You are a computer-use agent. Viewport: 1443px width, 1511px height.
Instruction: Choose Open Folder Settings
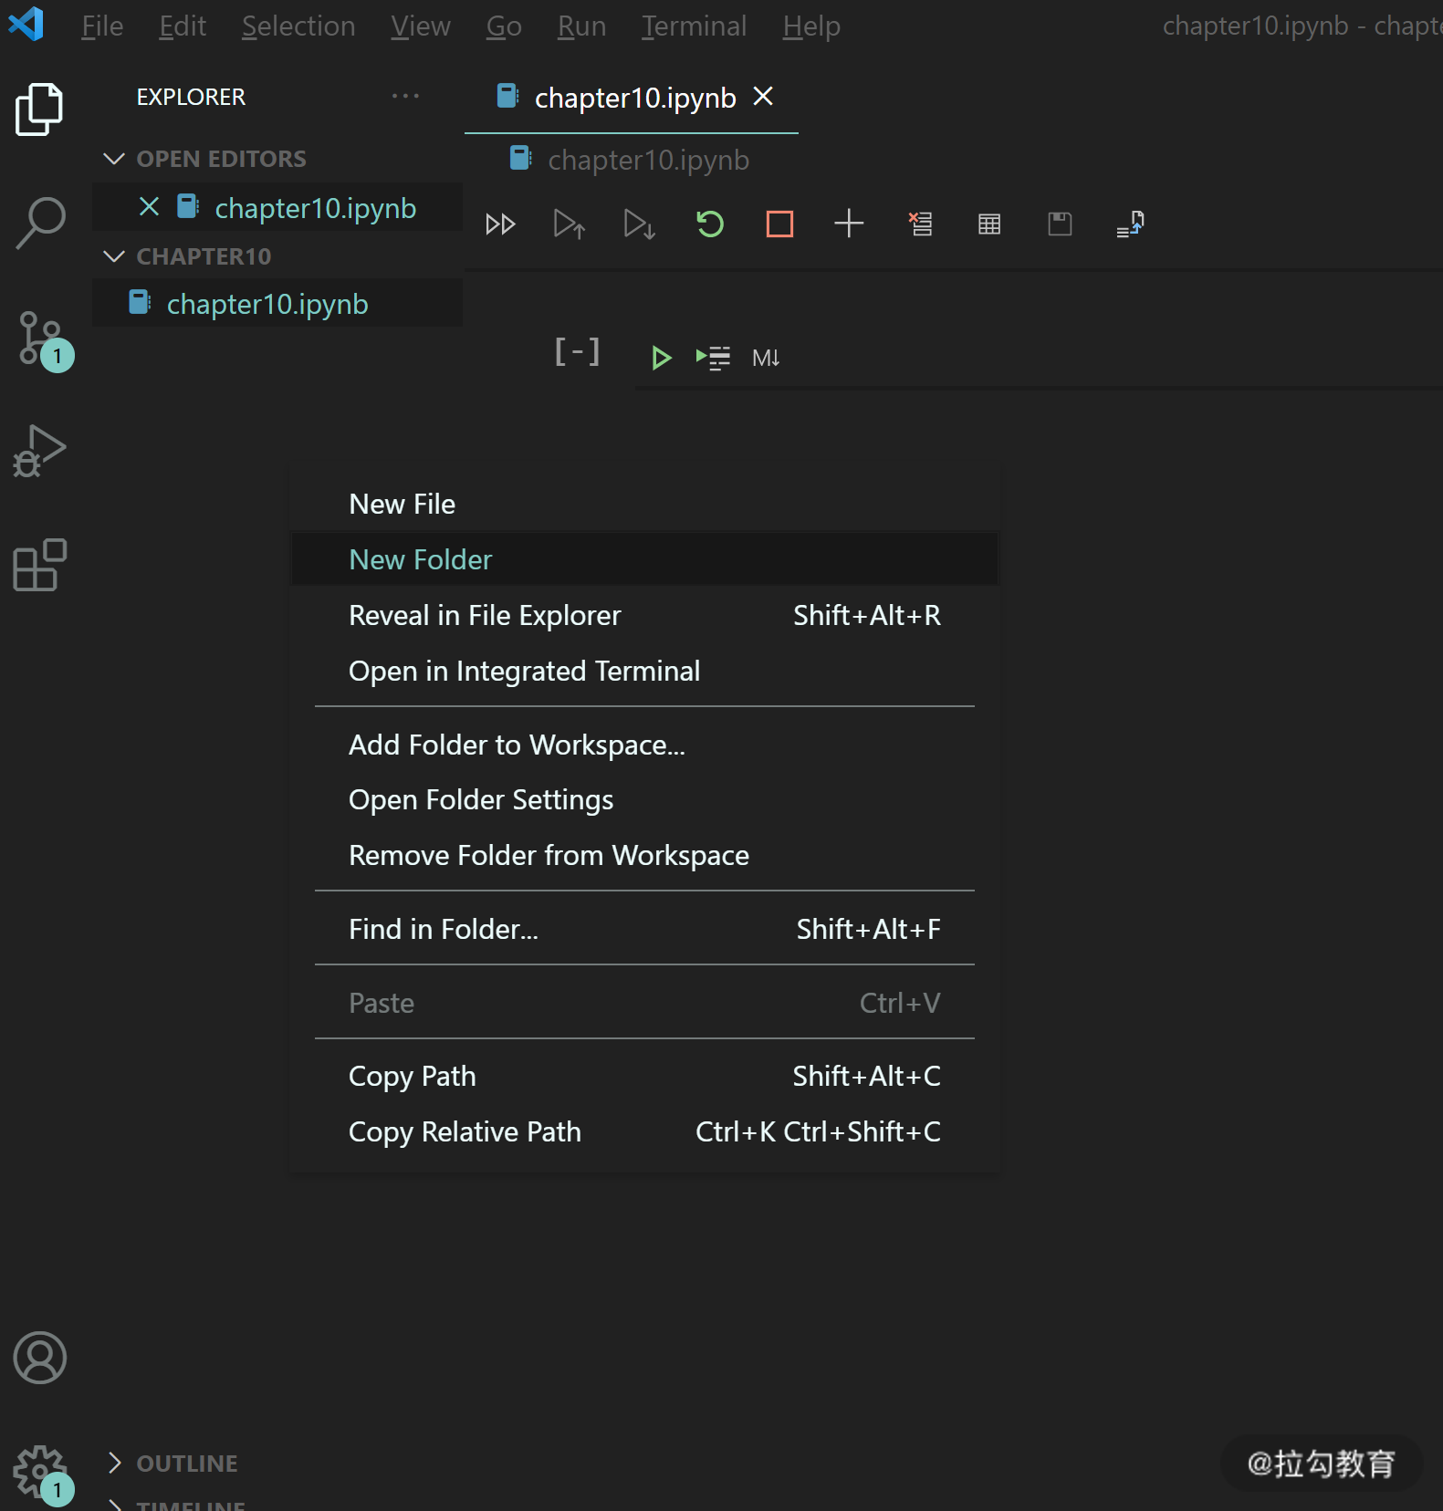(644, 799)
